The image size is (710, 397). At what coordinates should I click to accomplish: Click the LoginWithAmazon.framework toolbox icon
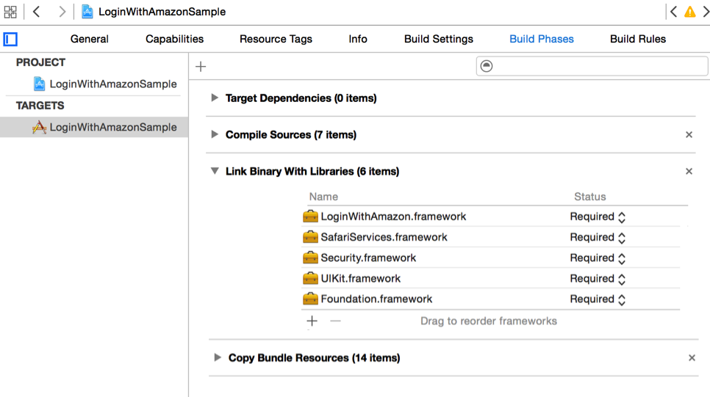coord(310,216)
